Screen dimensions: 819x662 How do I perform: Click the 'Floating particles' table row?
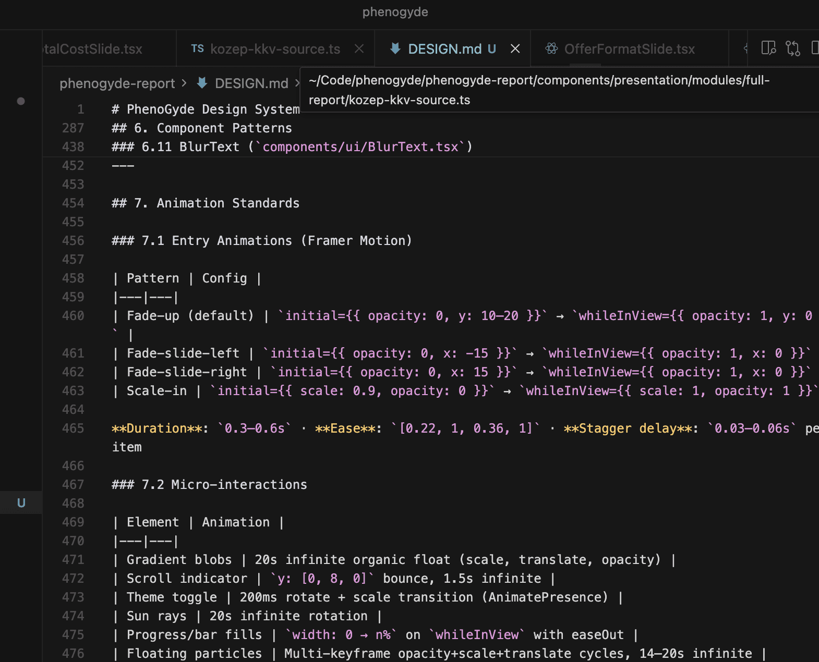click(439, 653)
